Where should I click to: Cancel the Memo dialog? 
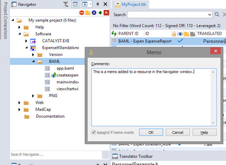[x=177, y=132]
